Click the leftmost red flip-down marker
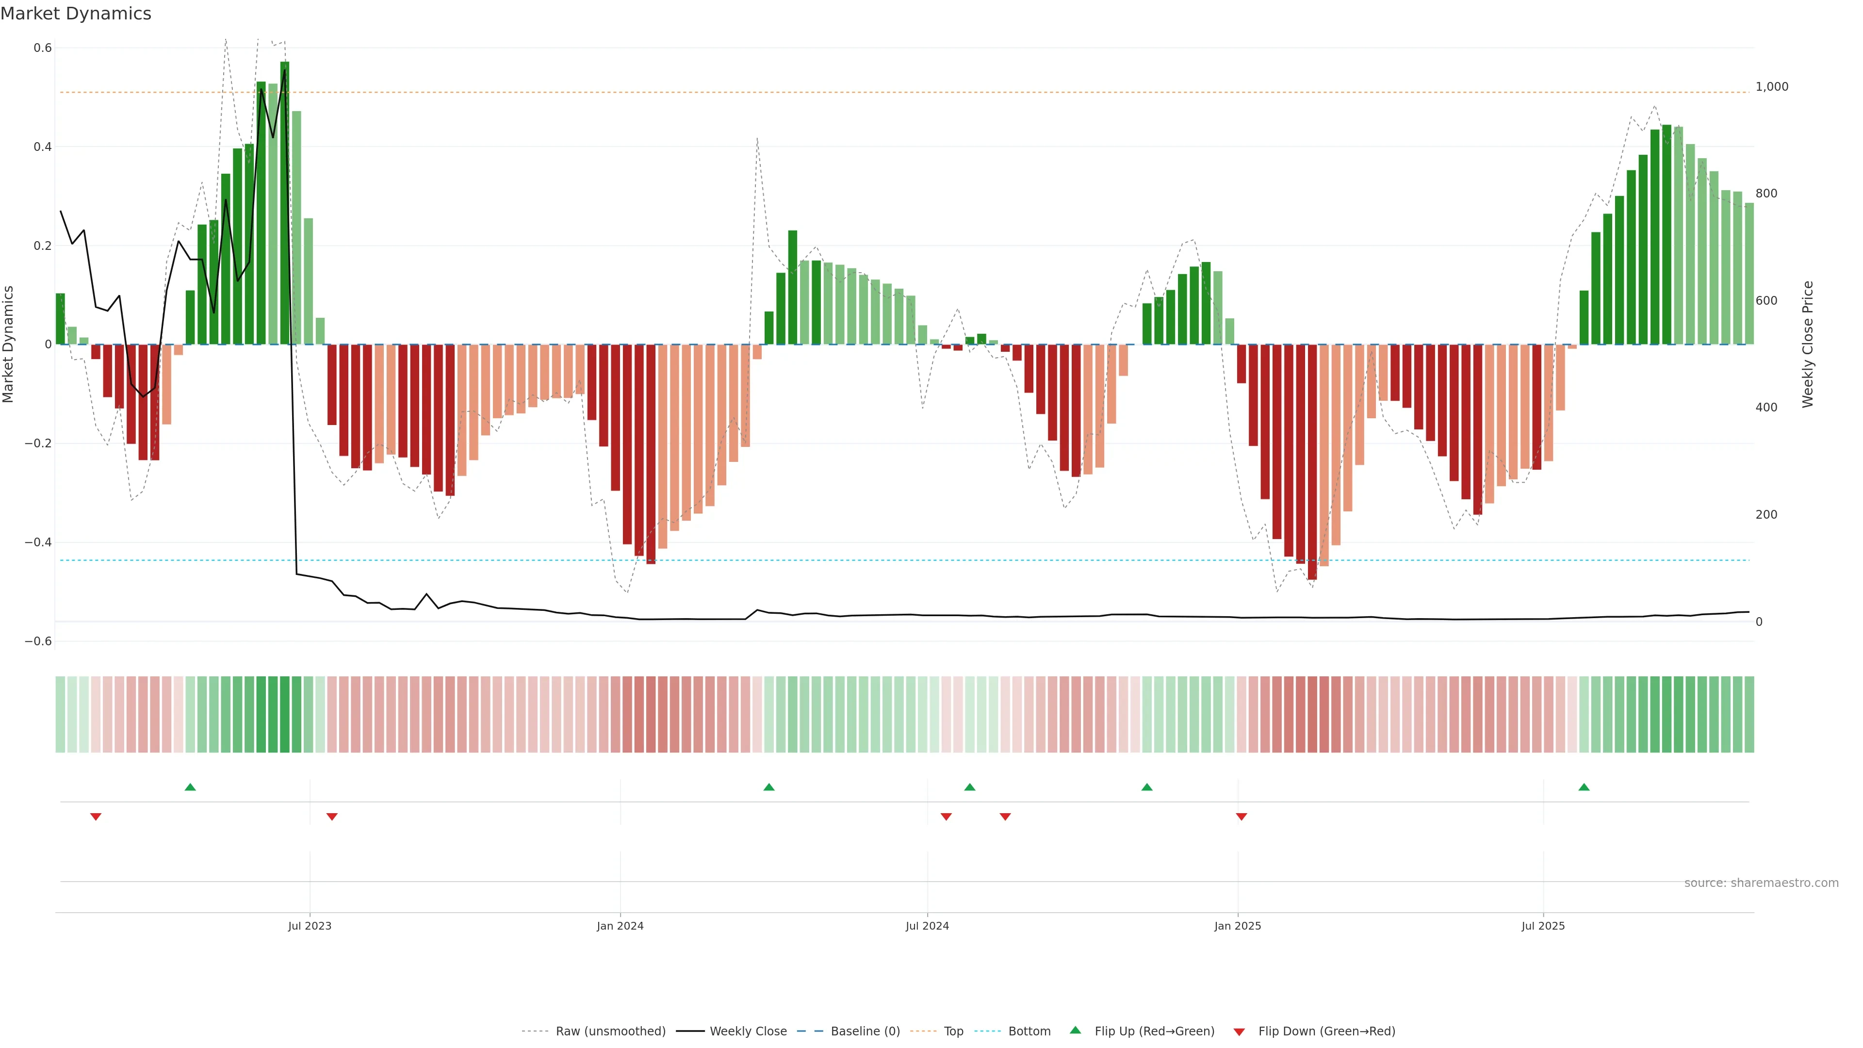1863x1048 pixels. 96,817
